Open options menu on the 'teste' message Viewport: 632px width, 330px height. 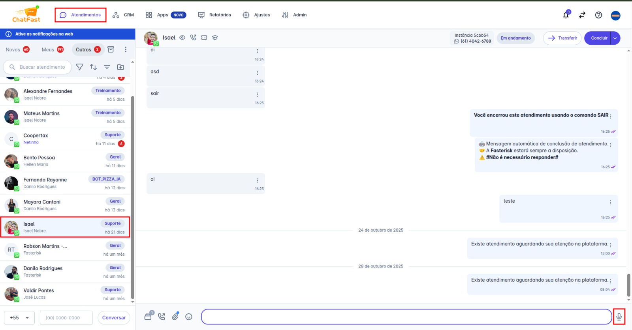610,202
